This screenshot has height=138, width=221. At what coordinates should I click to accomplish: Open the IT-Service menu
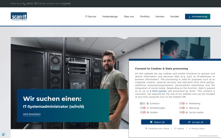click(x=91, y=17)
